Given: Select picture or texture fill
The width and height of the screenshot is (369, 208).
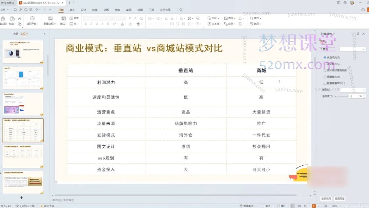Looking at the screenshot, I should tap(325, 70).
